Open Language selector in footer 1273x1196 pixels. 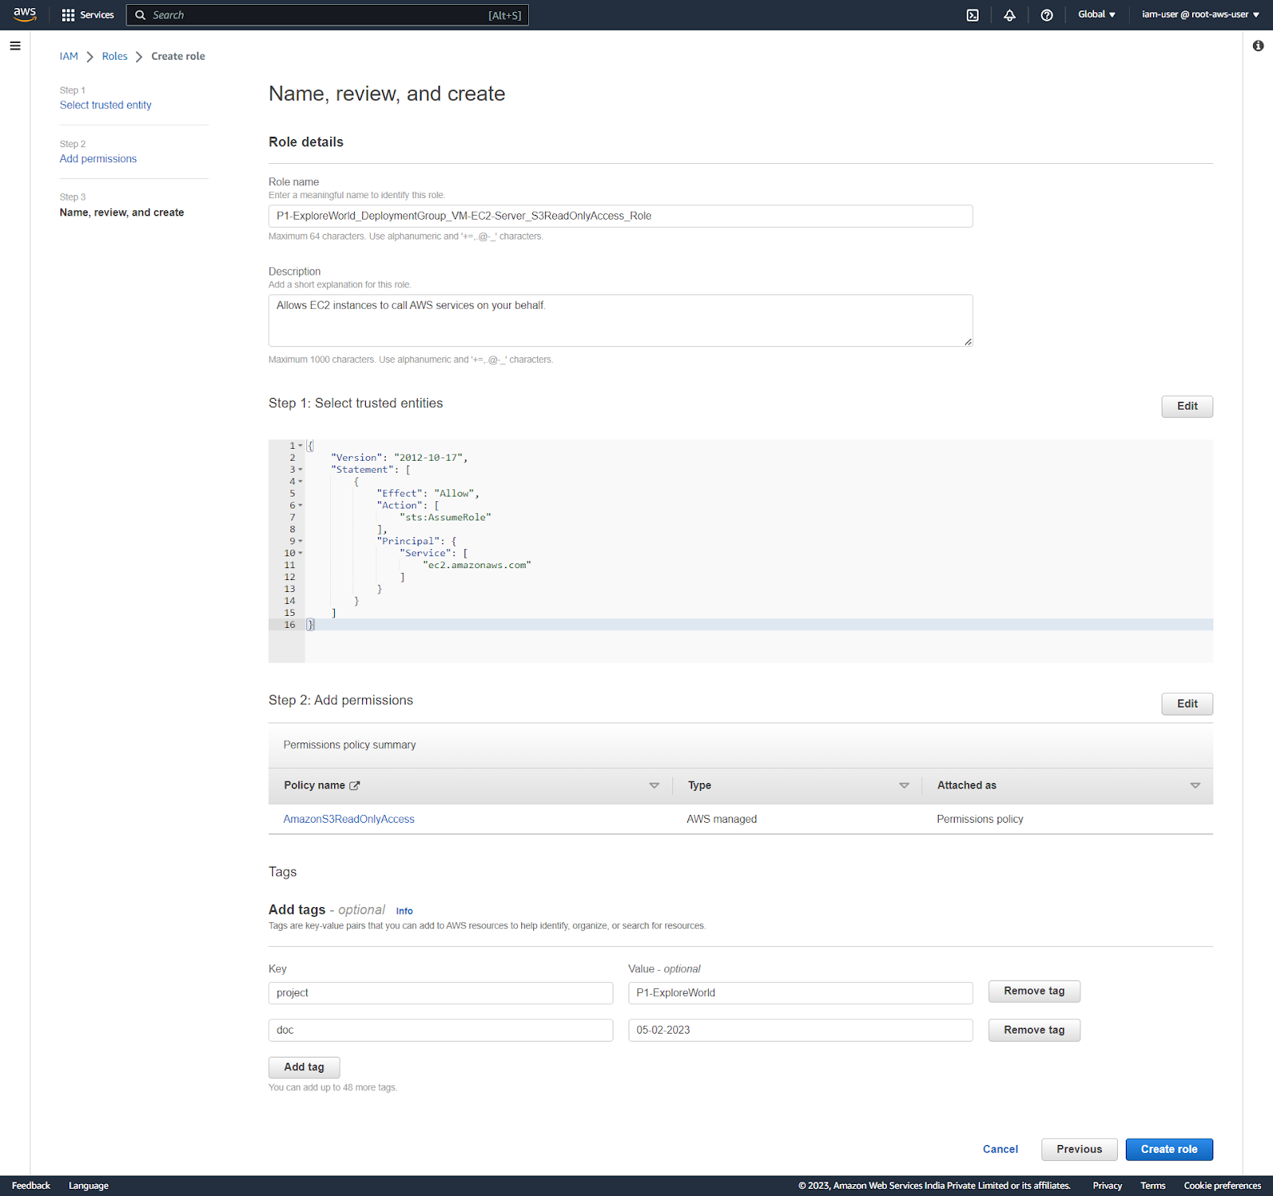pyautogui.click(x=88, y=1186)
